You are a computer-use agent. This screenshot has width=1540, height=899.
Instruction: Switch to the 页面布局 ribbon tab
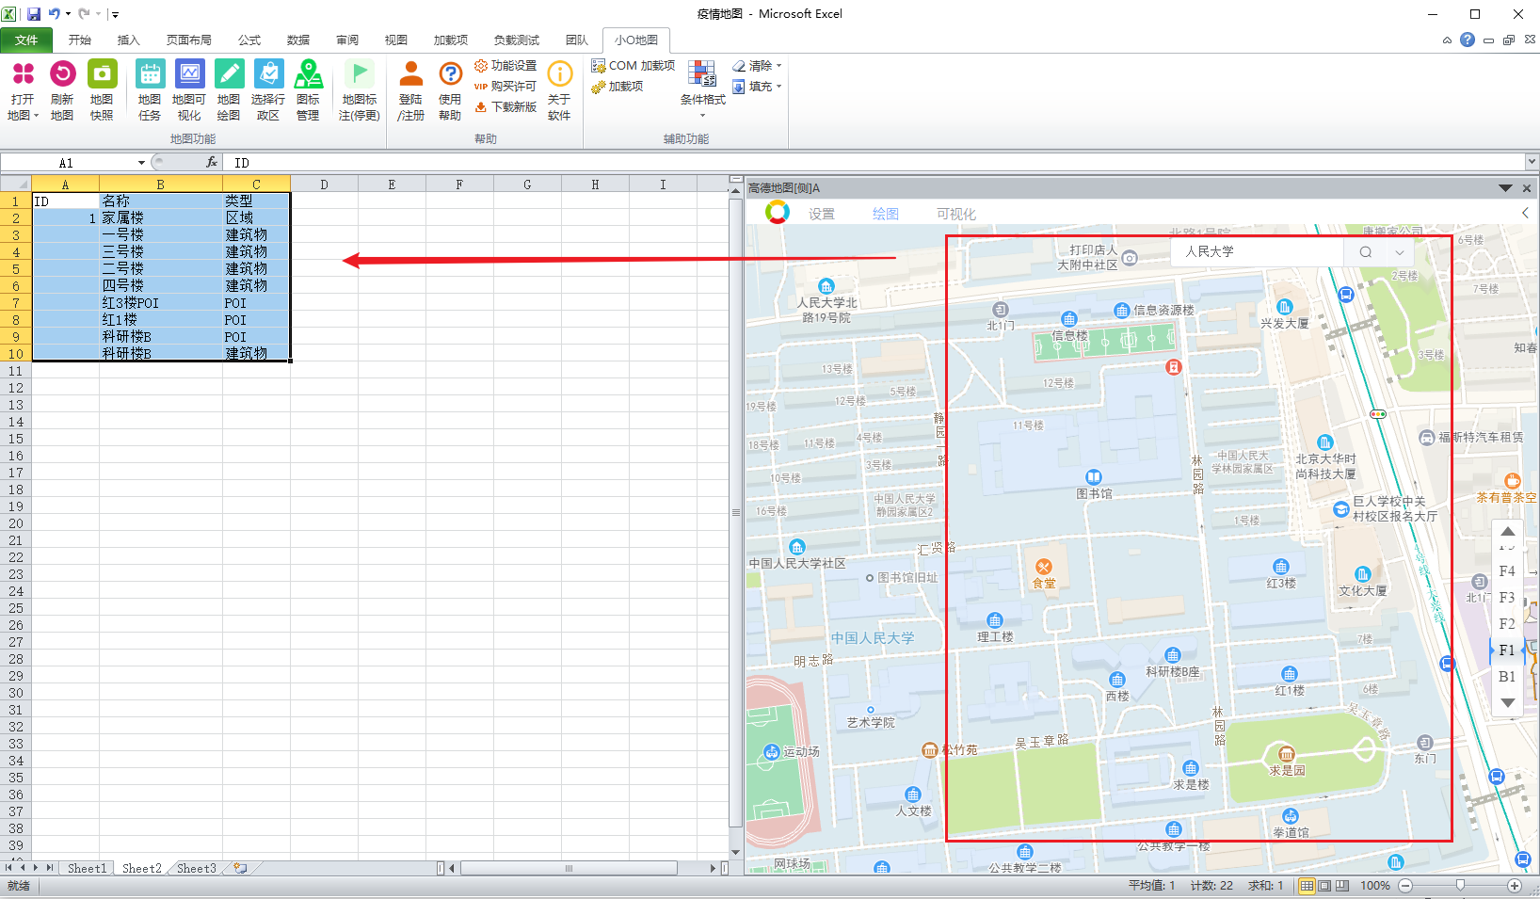189,40
